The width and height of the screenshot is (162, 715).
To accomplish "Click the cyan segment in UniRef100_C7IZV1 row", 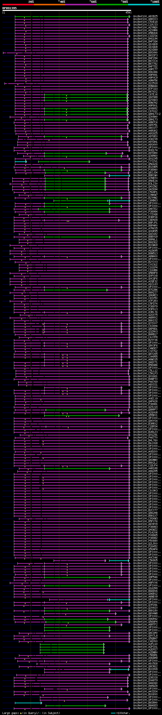I will (21, 161).
